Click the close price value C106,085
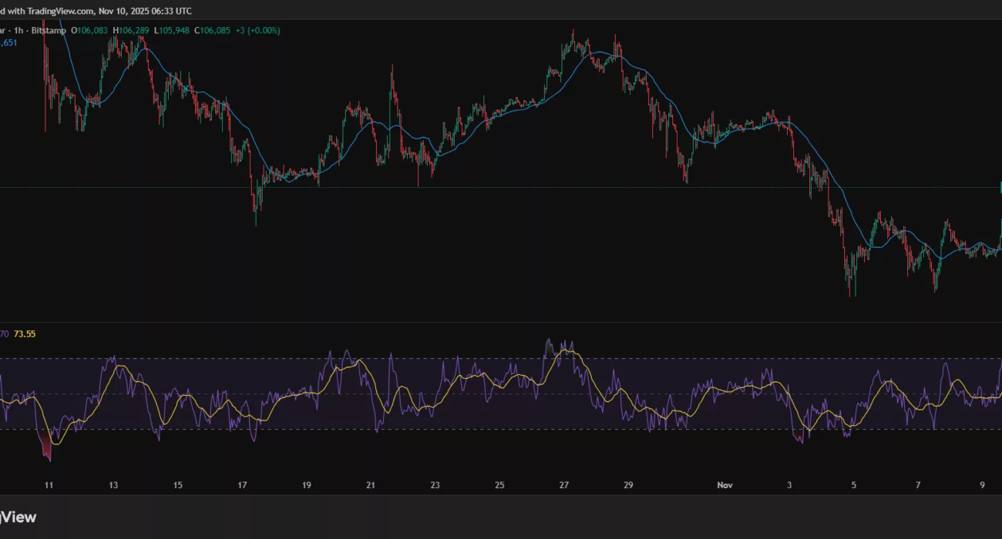Image resolution: width=1002 pixels, height=539 pixels. click(x=213, y=31)
